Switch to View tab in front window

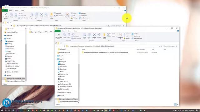pos(76,31)
